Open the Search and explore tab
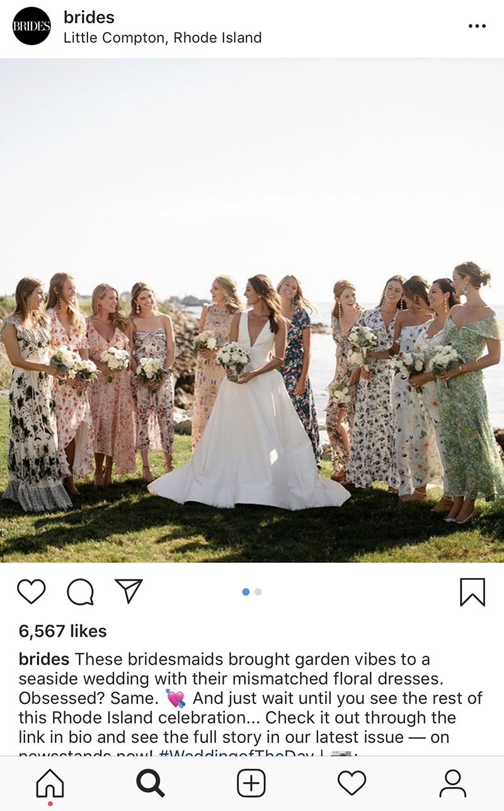Viewport: 504px width, 811px height. 151,784
